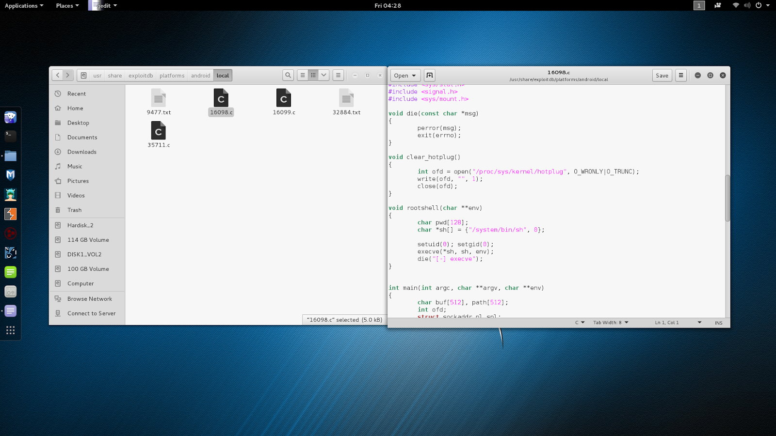The height and width of the screenshot is (436, 776).
Task: Save the 16098.c file
Action: click(x=662, y=75)
